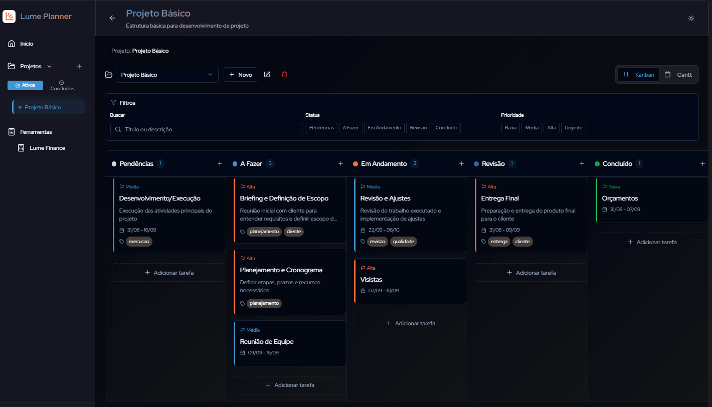The width and height of the screenshot is (712, 407).
Task: Toggle the Baixa priority filter
Action: pos(510,128)
